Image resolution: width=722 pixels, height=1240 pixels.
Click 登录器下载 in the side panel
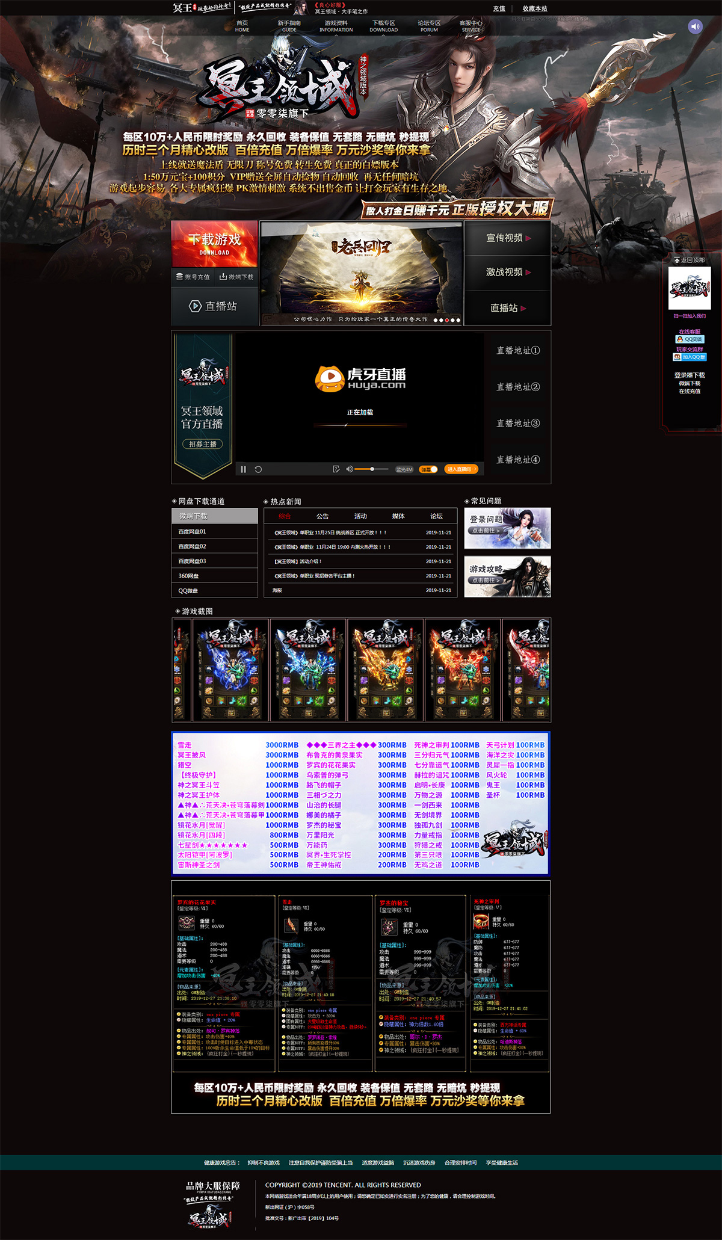[x=690, y=375]
